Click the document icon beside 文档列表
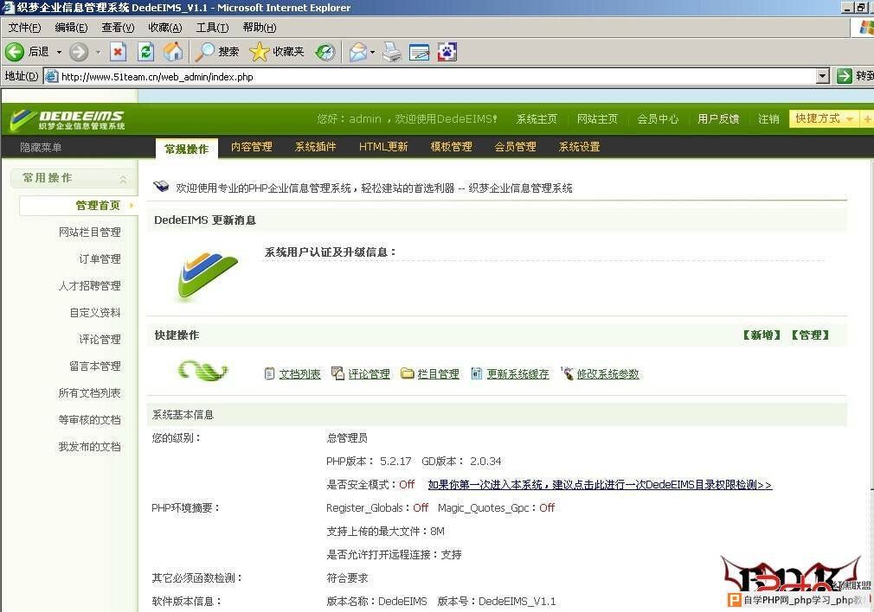The image size is (874, 612). click(x=270, y=373)
